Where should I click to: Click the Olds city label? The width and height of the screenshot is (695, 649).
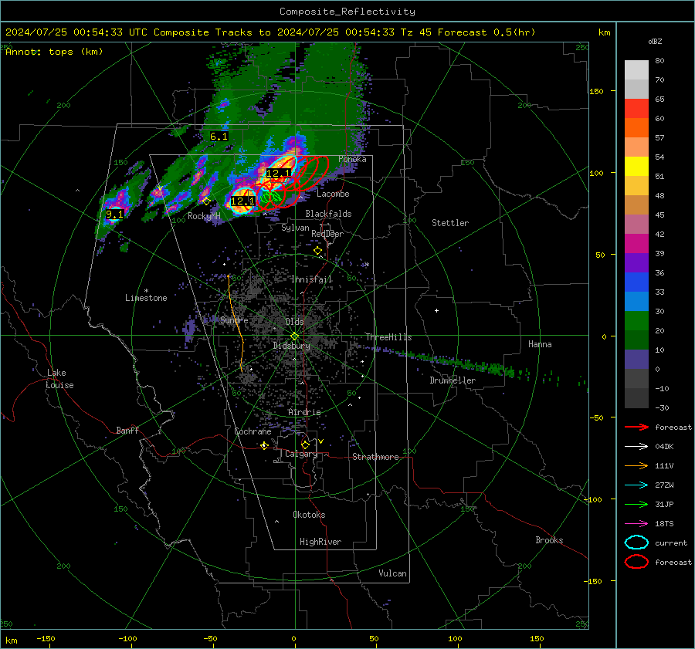[294, 322]
